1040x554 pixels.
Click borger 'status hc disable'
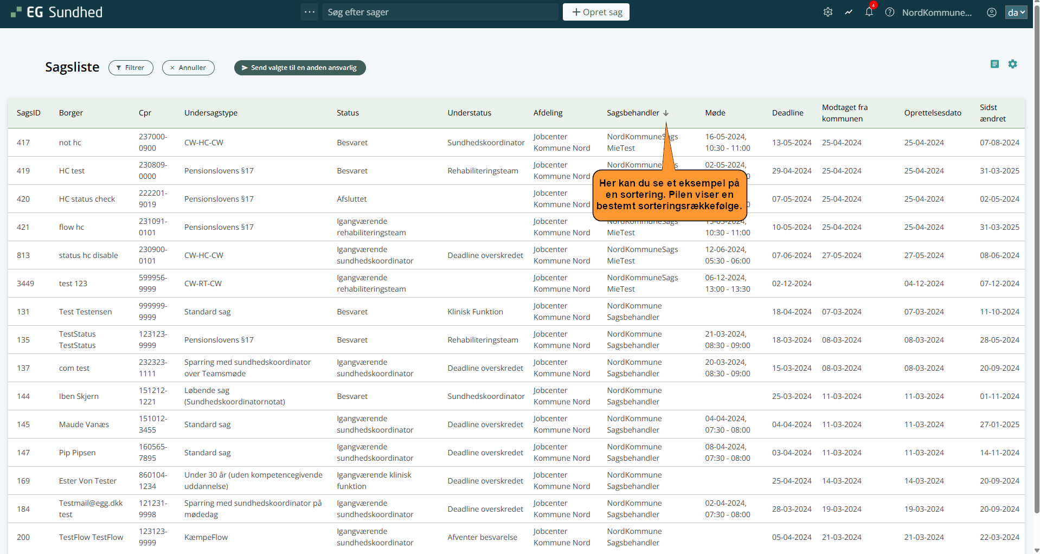[x=88, y=255]
